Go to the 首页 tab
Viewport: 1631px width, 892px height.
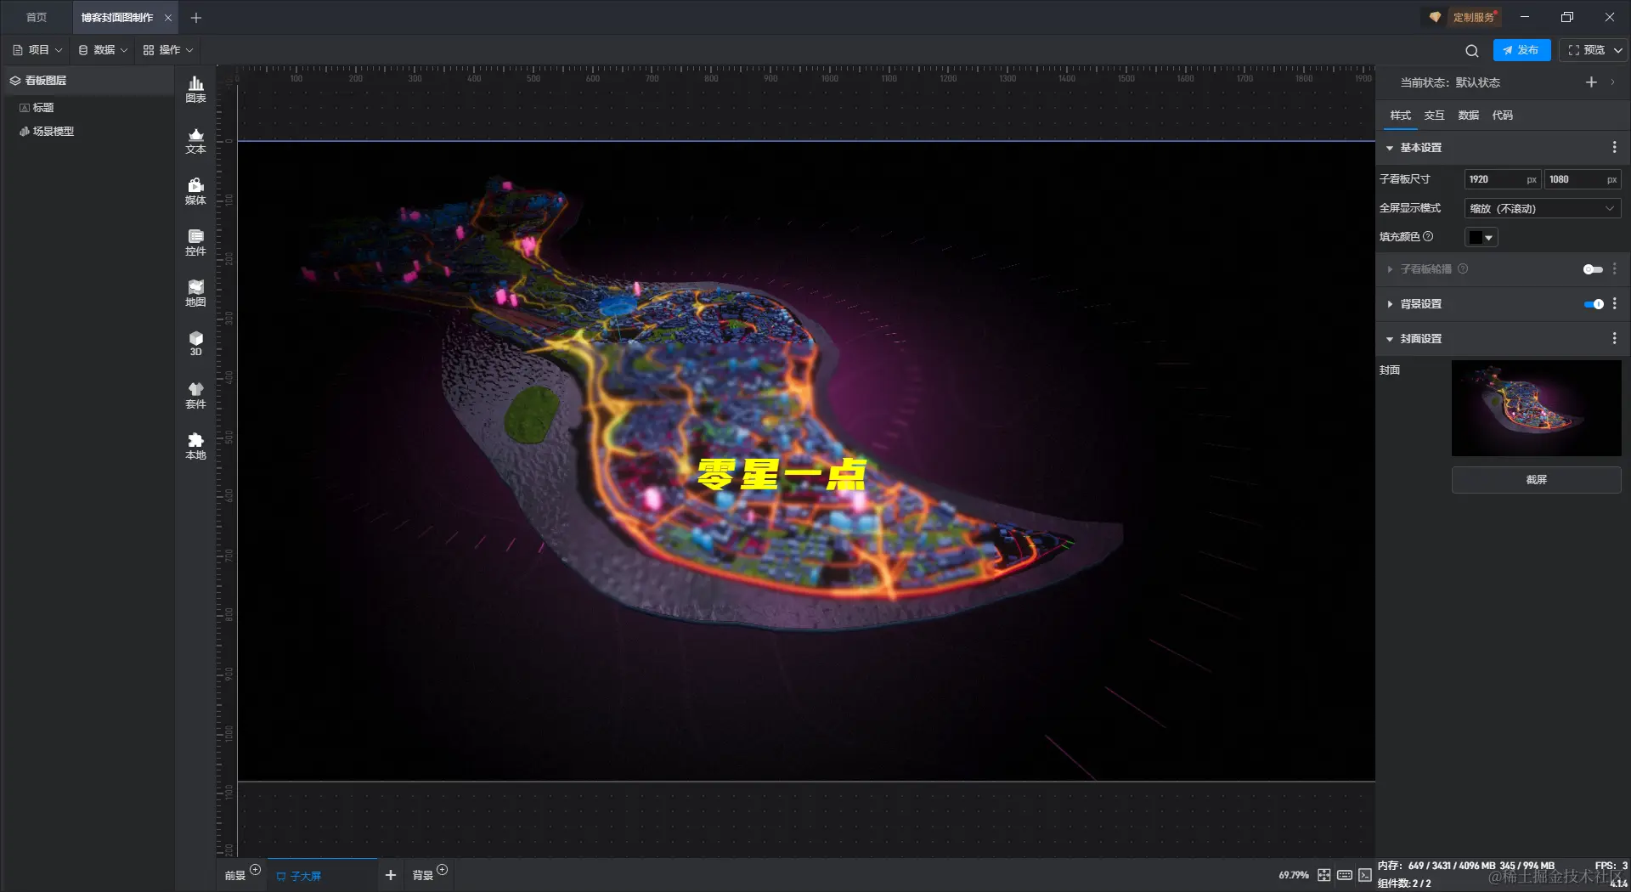click(37, 18)
